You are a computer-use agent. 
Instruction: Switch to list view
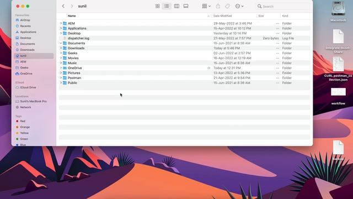pos(167,6)
